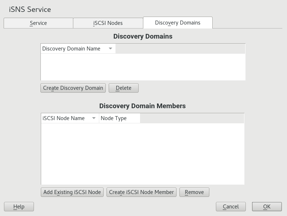287x216 pixels.
Task: Select the Discovery Domains tab
Action: (x=178, y=23)
